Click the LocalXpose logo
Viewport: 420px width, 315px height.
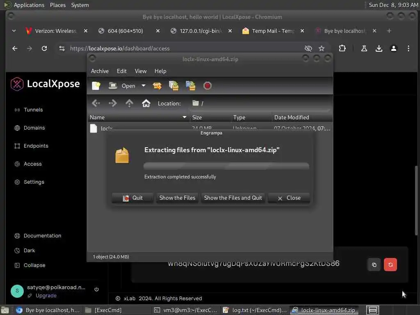(x=45, y=84)
